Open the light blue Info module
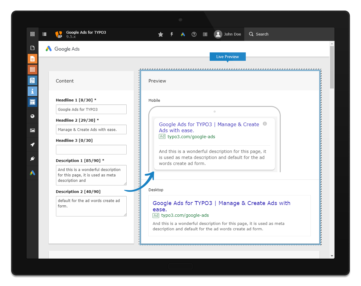This screenshot has width=361, height=286. click(x=32, y=91)
